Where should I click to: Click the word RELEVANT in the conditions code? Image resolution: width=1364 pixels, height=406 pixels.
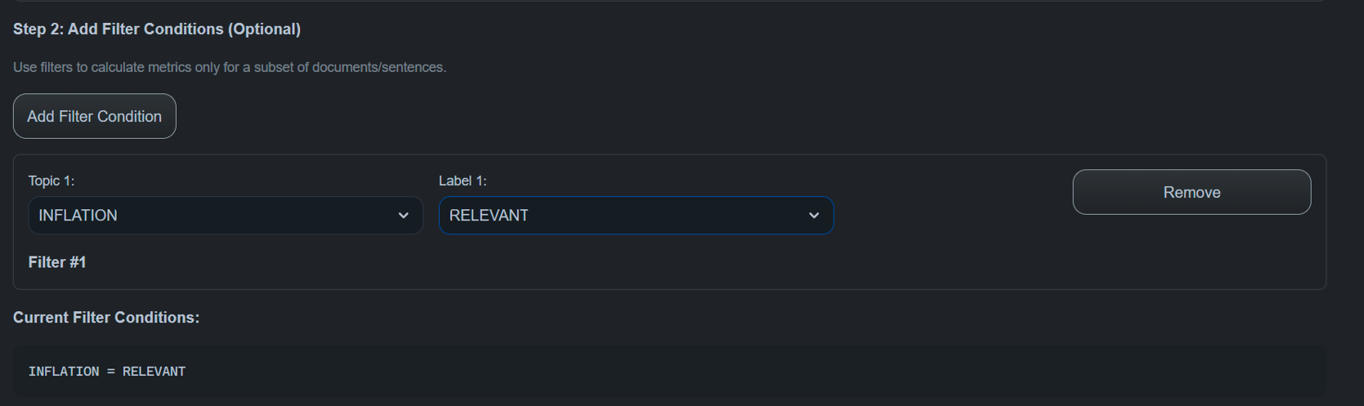[x=154, y=372]
